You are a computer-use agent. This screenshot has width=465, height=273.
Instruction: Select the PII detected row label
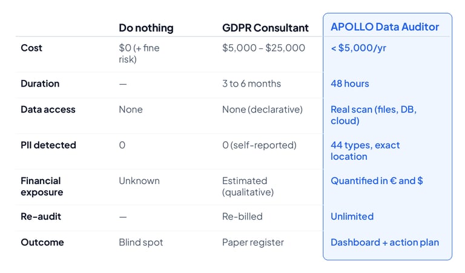click(48, 145)
